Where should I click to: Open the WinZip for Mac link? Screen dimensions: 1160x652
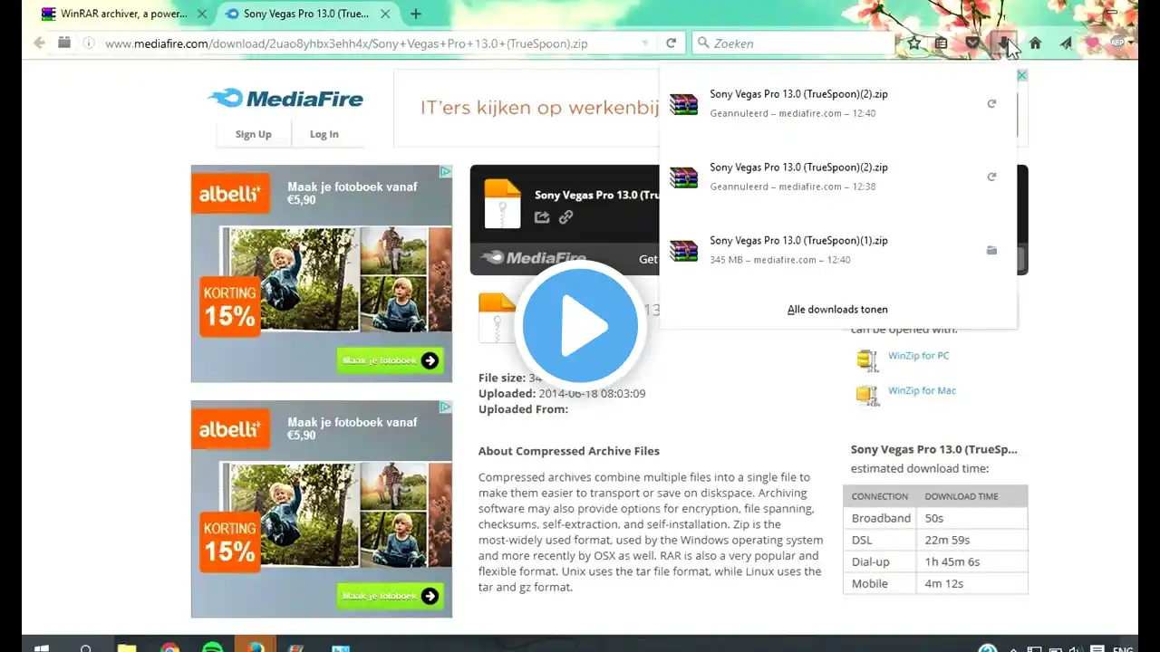pyautogui.click(x=922, y=390)
